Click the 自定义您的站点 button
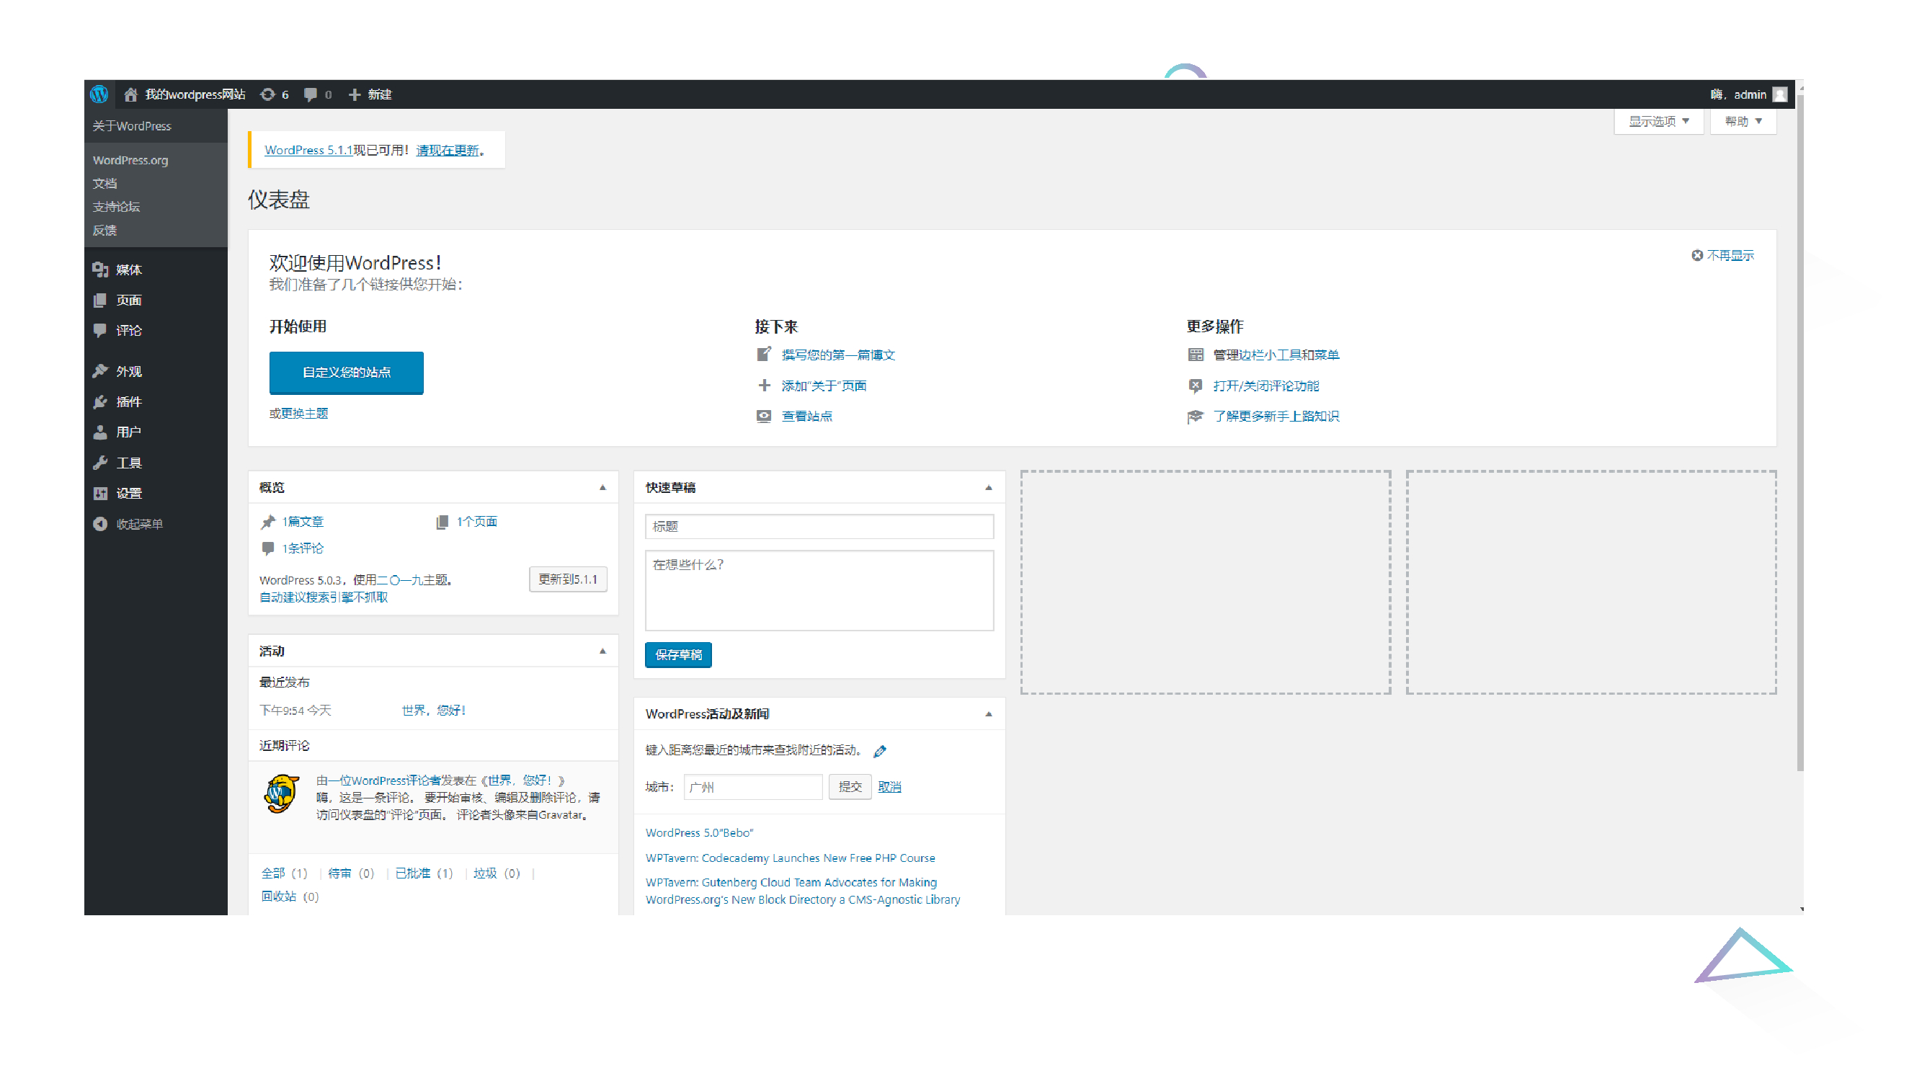This screenshot has width=1922, height=1081. tap(346, 373)
